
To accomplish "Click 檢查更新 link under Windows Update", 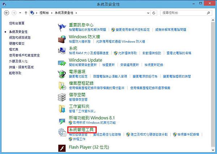I will [x=109, y=65].
